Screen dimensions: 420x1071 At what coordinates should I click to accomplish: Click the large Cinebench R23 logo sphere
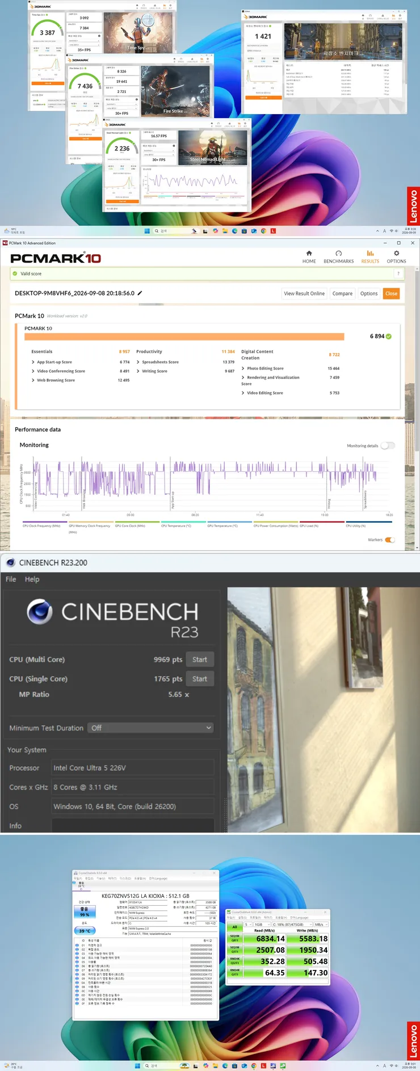[40, 611]
